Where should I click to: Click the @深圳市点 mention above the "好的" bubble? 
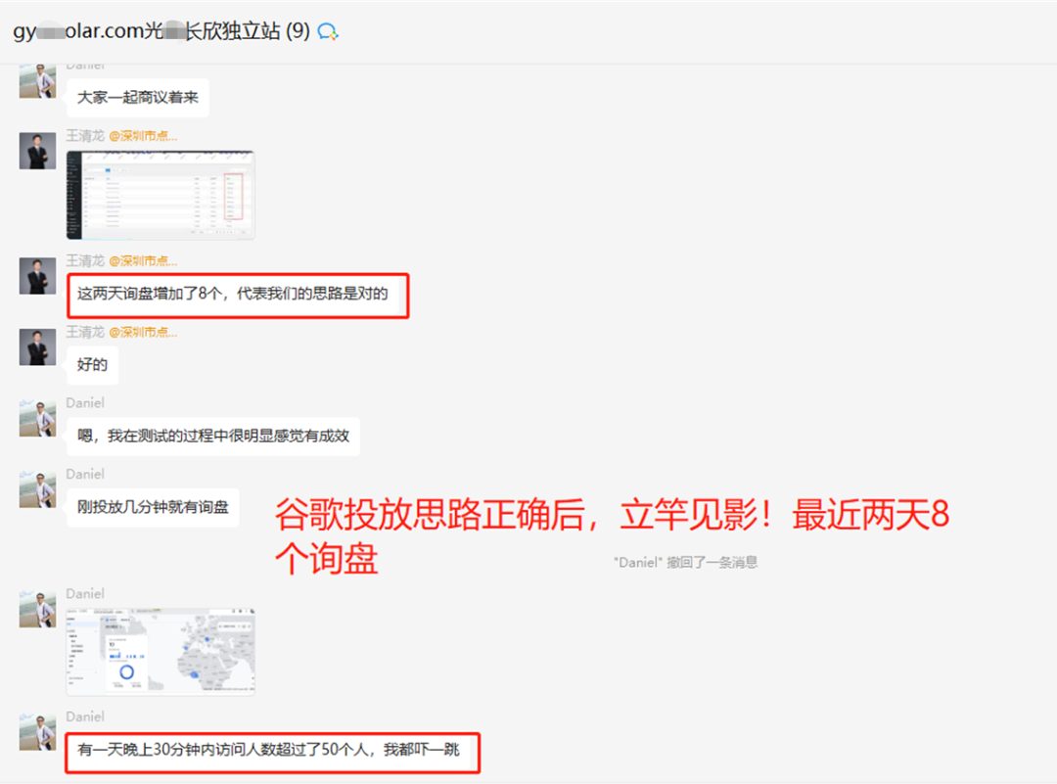pos(142,332)
